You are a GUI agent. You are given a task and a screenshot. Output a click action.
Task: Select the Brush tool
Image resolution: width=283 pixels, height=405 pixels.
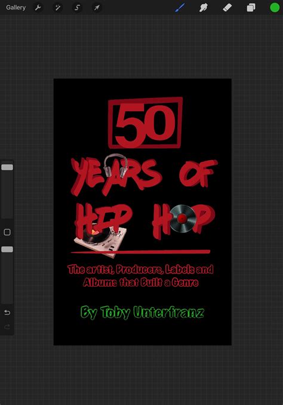tap(180, 8)
